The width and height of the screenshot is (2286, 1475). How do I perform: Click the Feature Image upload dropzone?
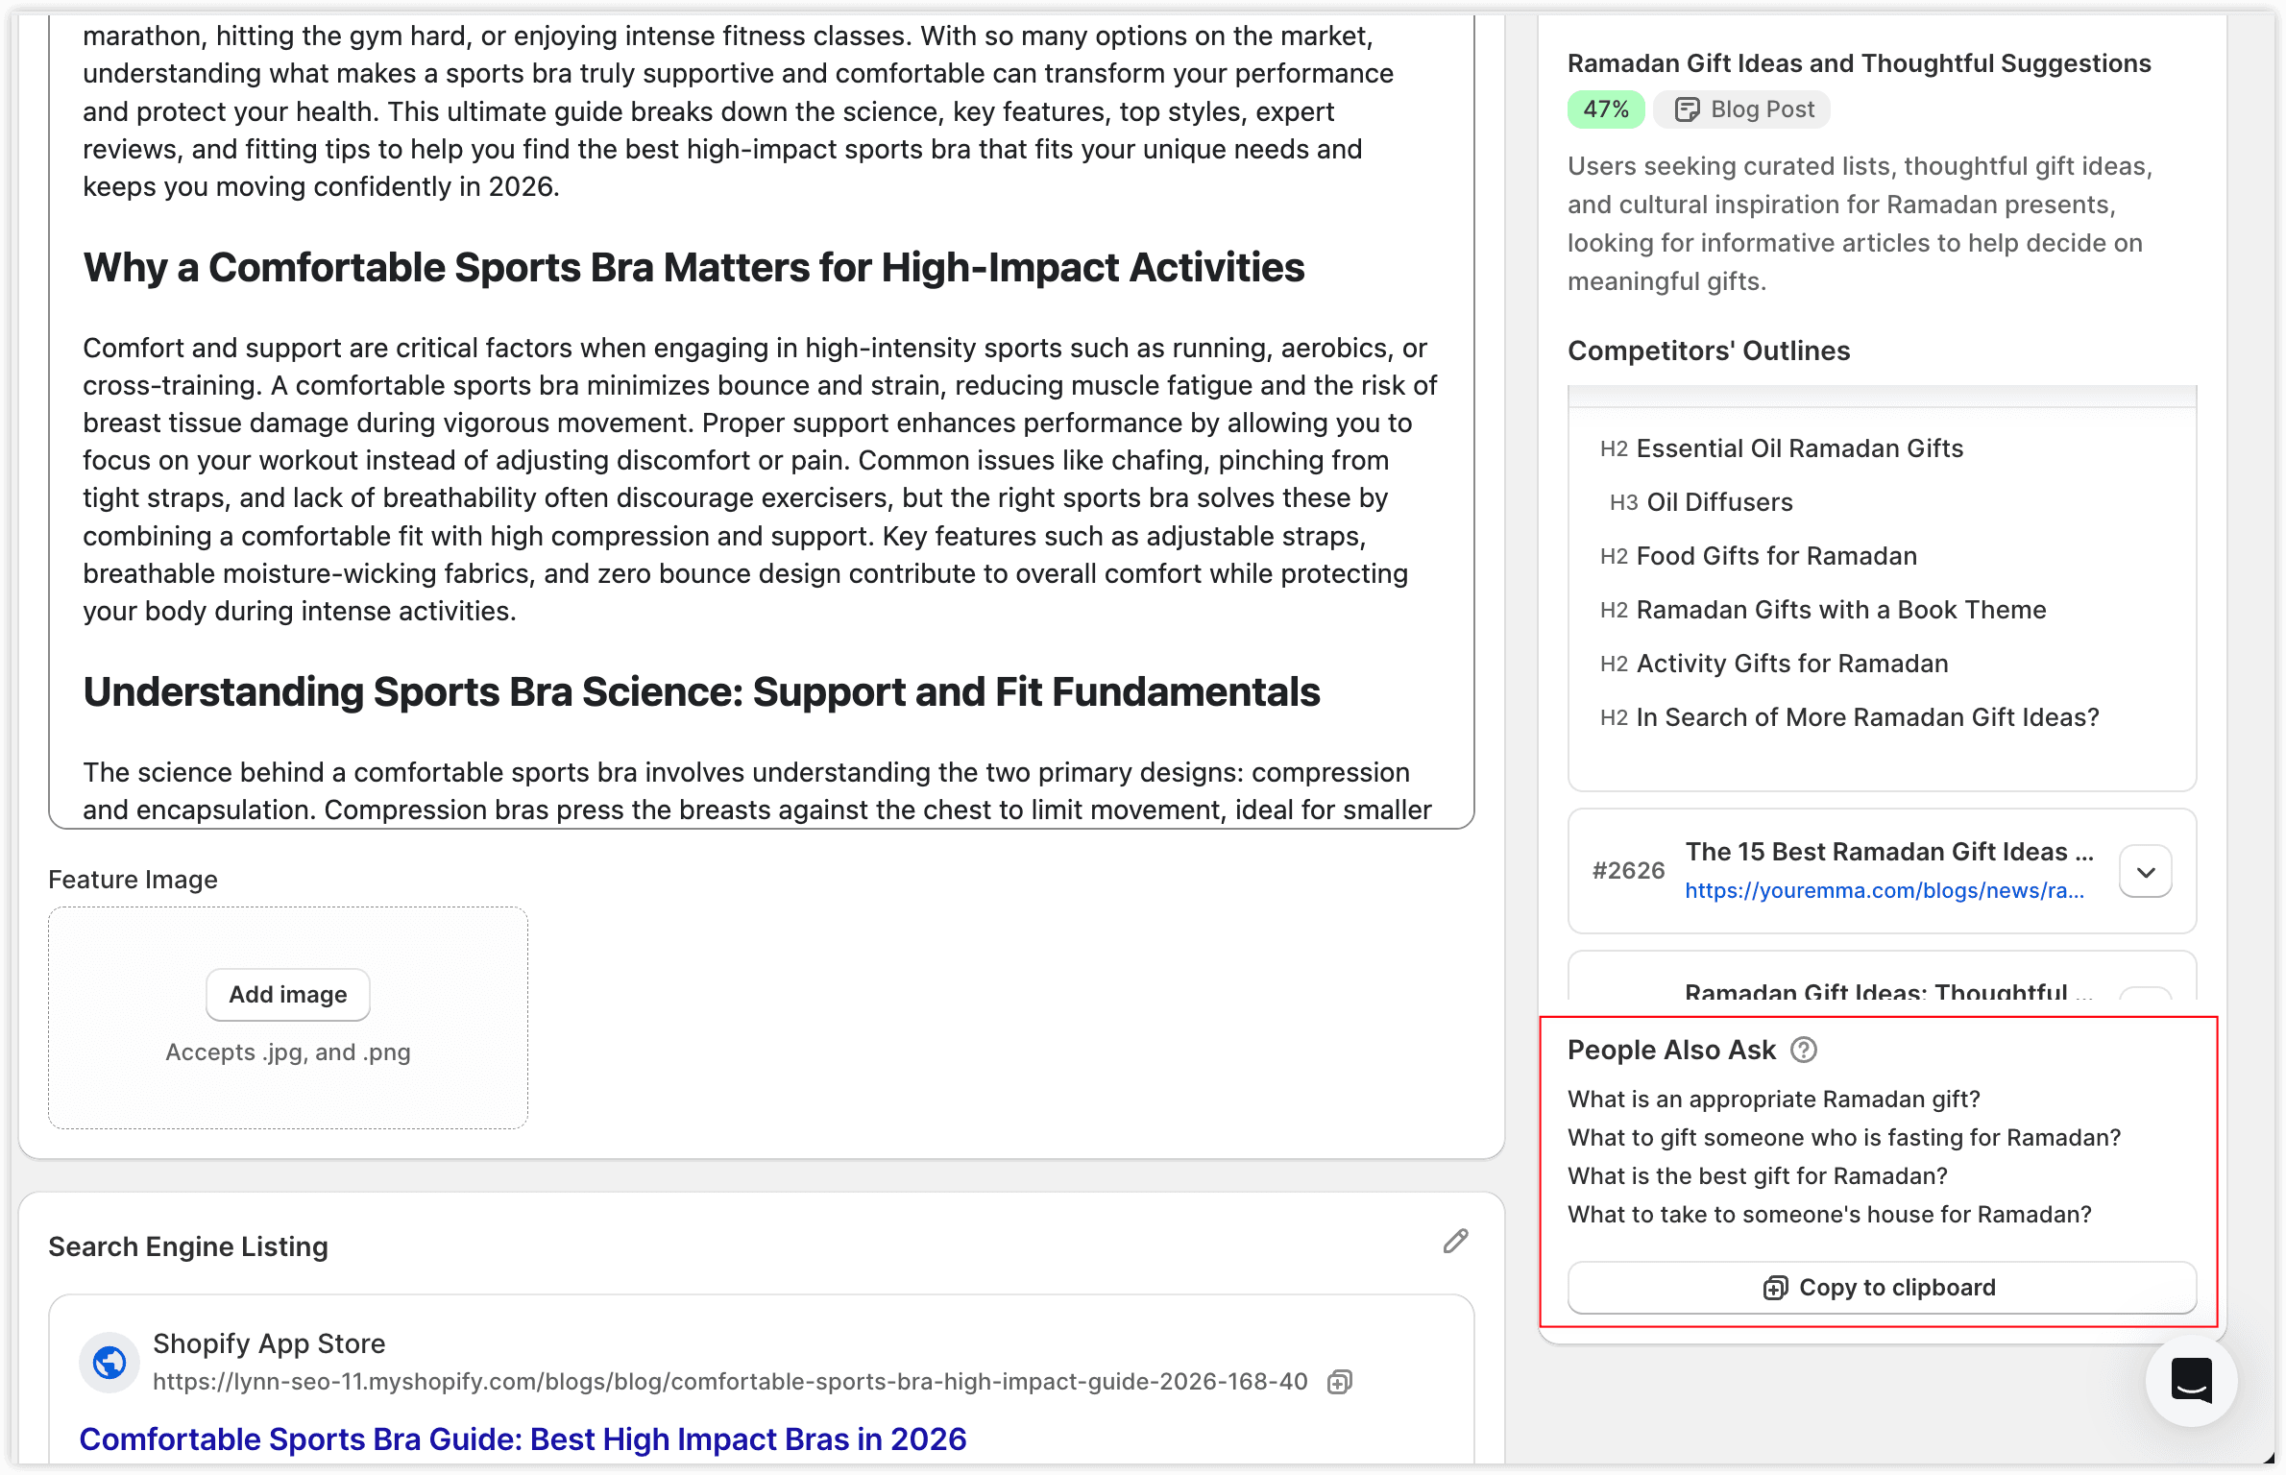tap(288, 1018)
